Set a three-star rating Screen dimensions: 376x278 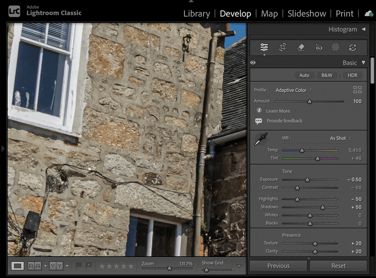(116, 266)
